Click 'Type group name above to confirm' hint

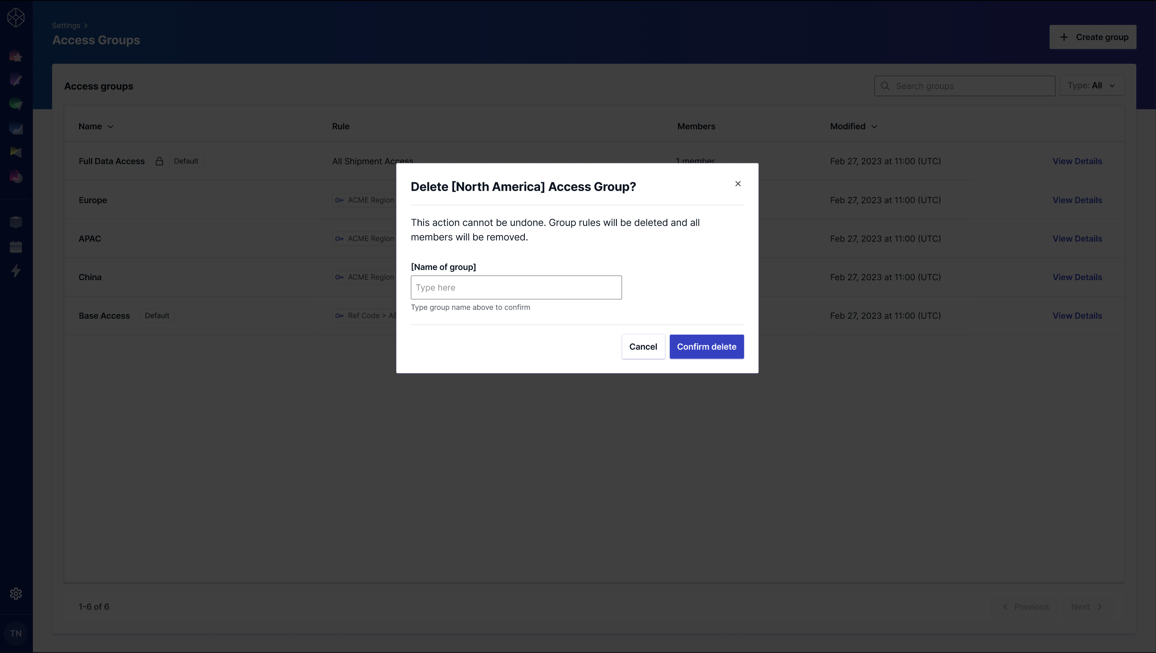click(x=470, y=307)
